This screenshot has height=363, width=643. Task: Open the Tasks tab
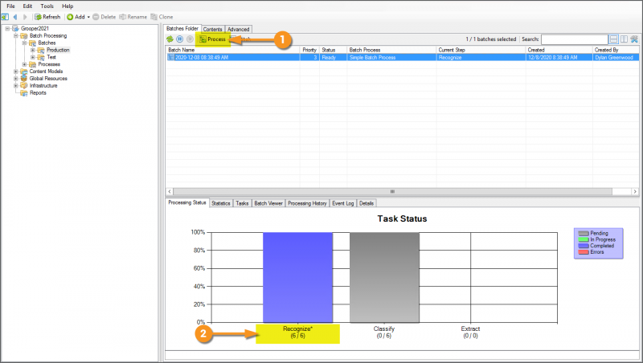pos(242,203)
